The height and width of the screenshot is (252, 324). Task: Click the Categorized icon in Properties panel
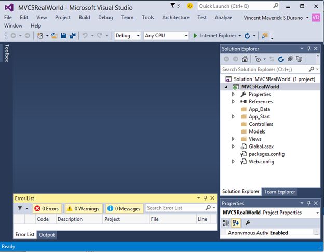(226, 223)
